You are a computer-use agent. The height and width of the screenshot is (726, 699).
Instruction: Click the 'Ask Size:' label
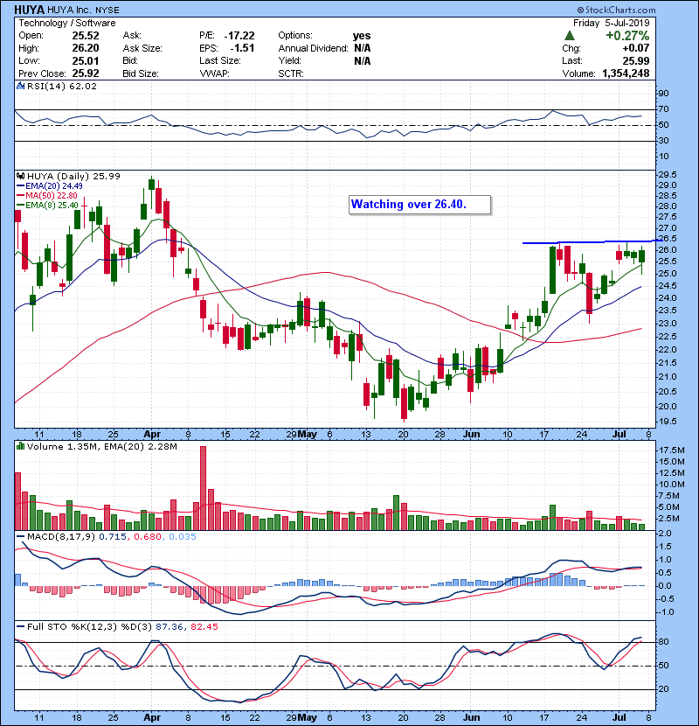[142, 48]
